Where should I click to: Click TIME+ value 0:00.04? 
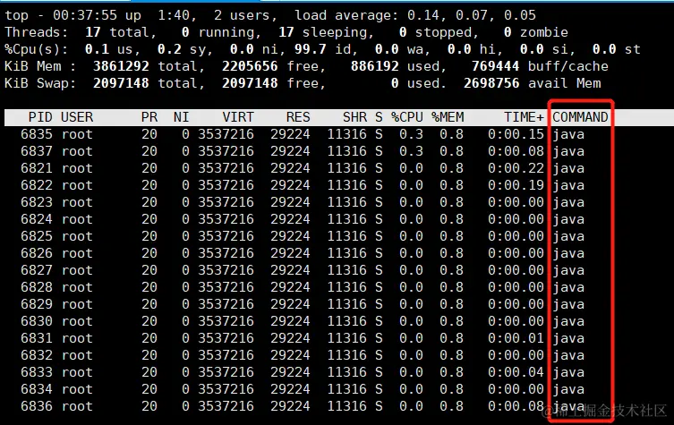(x=516, y=372)
